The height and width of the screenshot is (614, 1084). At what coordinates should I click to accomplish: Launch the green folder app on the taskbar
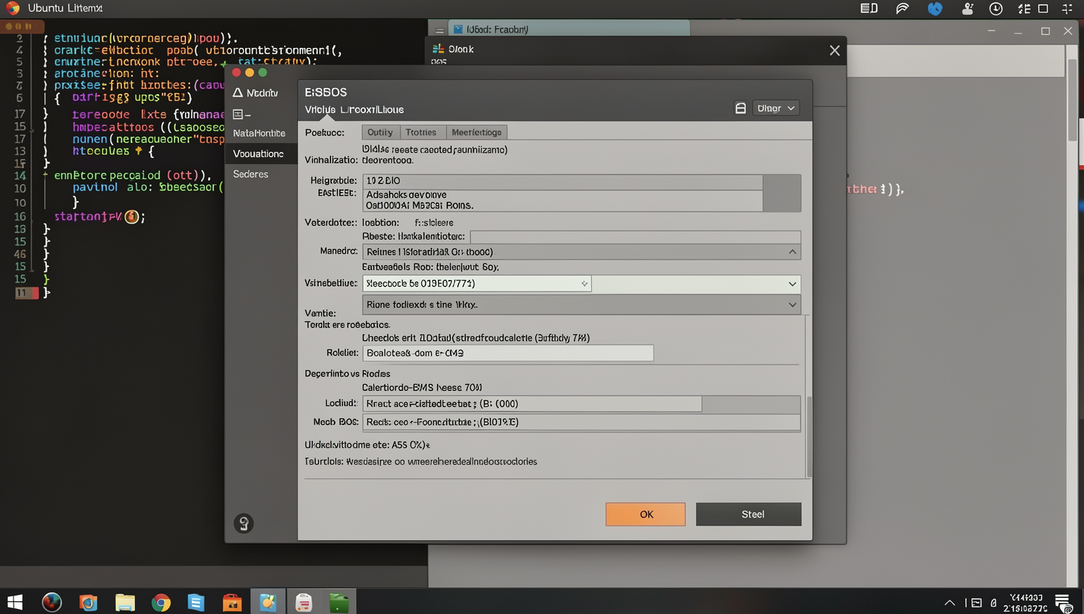point(339,602)
